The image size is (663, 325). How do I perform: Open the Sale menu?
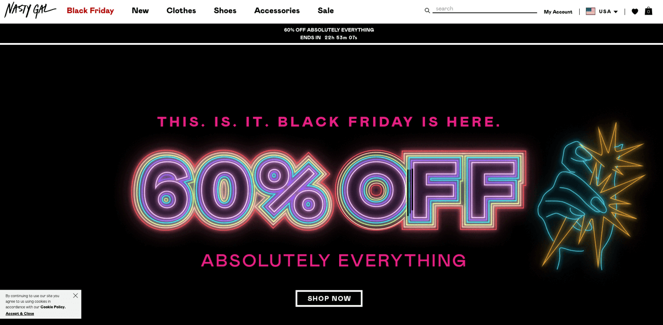(x=325, y=10)
